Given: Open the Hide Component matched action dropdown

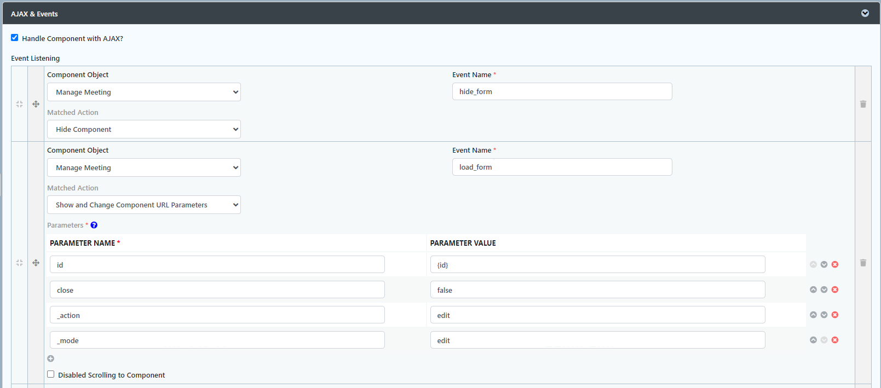Looking at the screenshot, I should coord(143,129).
